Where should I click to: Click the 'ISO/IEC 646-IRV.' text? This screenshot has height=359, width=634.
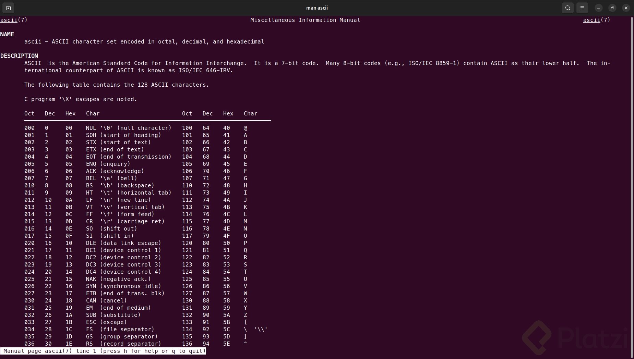(x=206, y=71)
